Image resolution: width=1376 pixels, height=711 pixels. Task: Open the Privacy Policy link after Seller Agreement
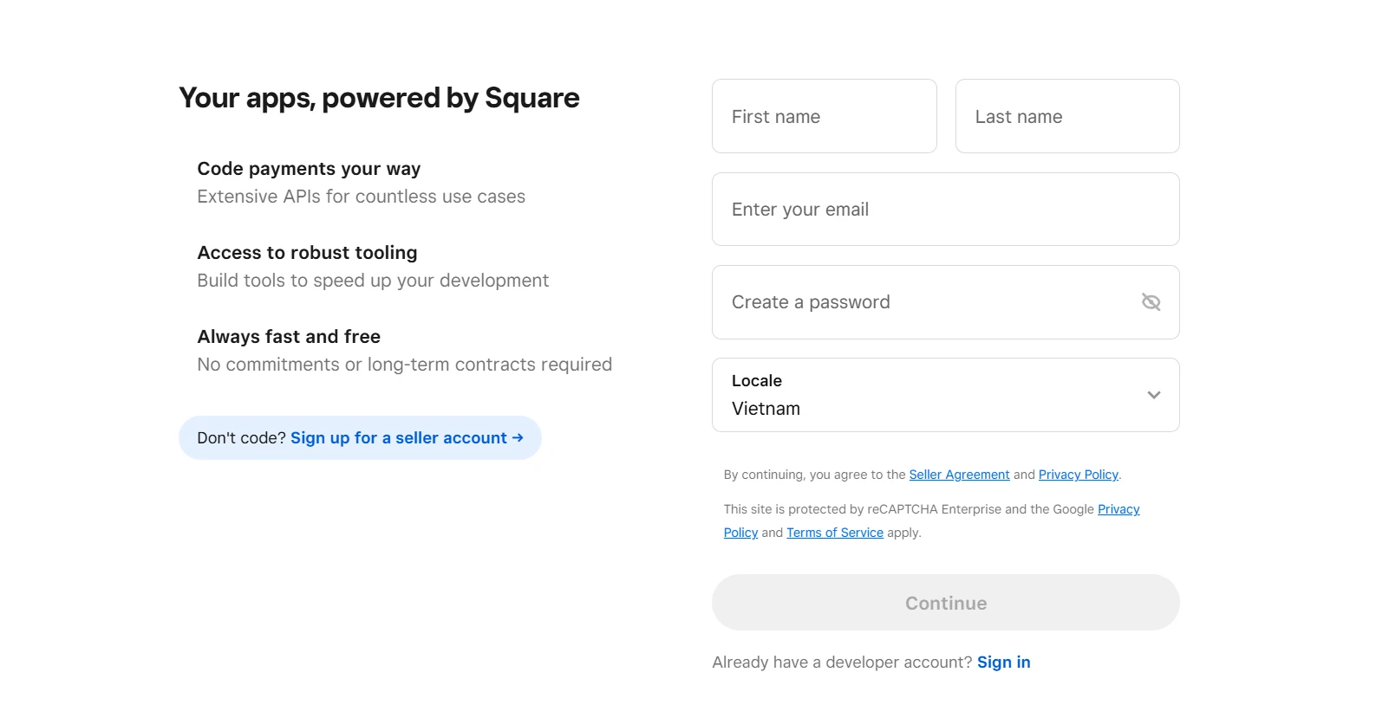point(1078,475)
